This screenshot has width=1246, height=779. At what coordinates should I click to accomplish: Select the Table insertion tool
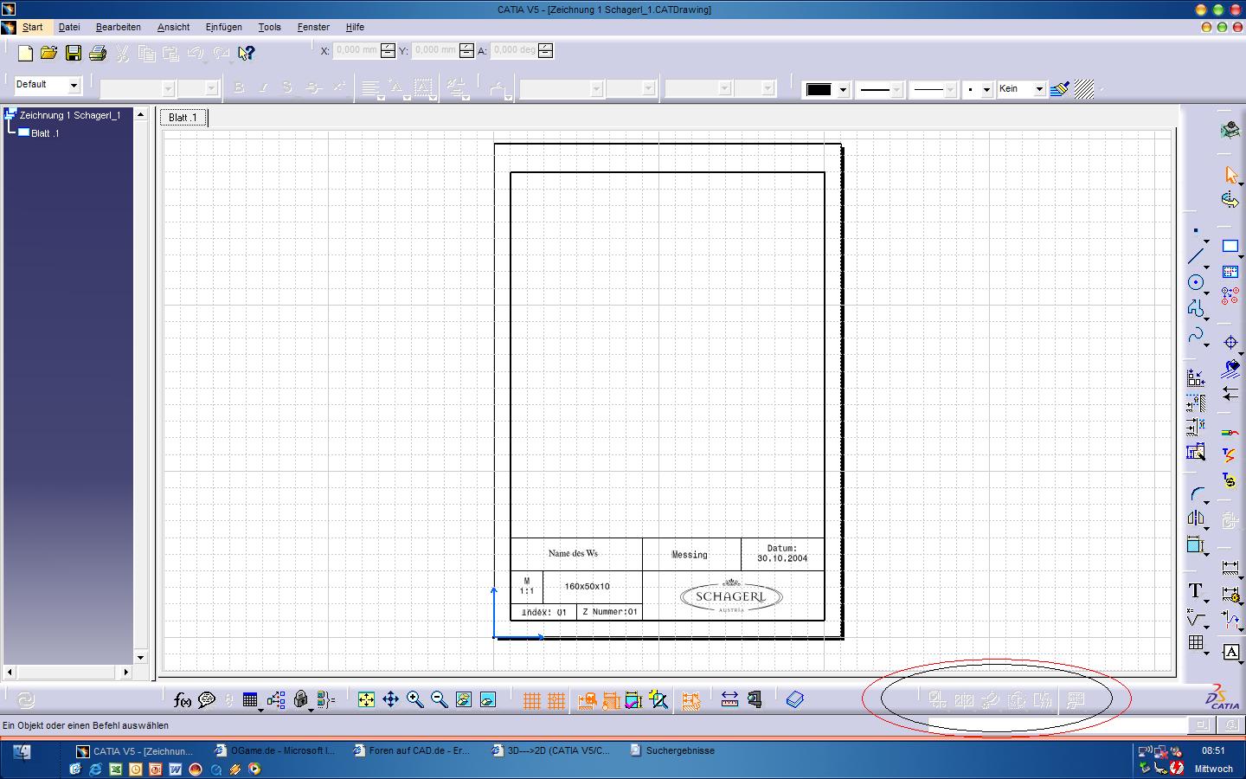tap(1196, 642)
